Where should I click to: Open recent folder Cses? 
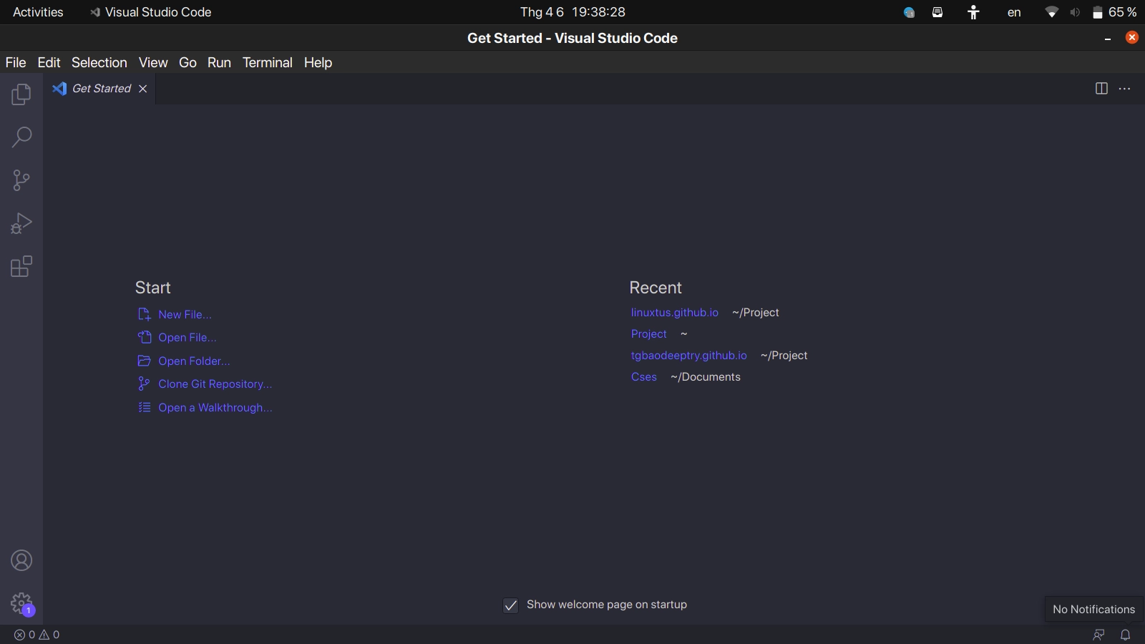tap(644, 377)
